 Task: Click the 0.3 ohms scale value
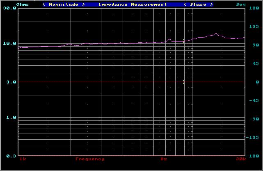pyautogui.click(x=11, y=156)
